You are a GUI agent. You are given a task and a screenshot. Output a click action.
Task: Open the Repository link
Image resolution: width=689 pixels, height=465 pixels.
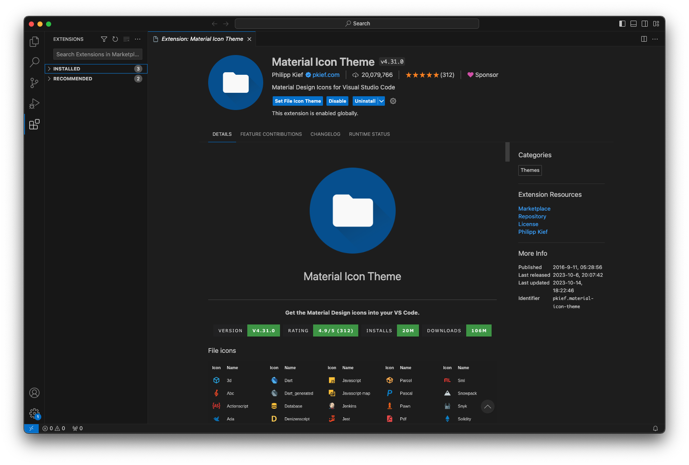pyautogui.click(x=532, y=216)
